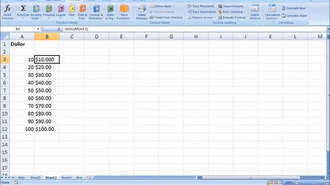Click the Trace Precedents button
The height and width of the screenshot is (185, 330).
click(x=201, y=6)
